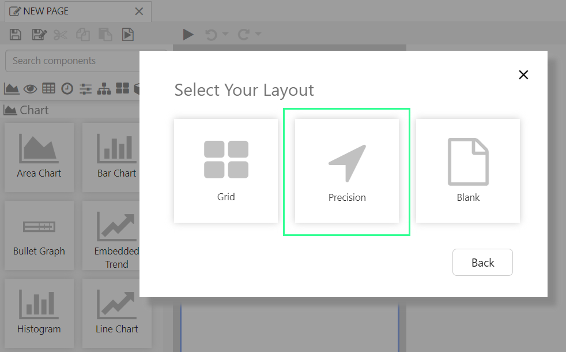Click the Save As icon
566x352 pixels.
(x=39, y=35)
